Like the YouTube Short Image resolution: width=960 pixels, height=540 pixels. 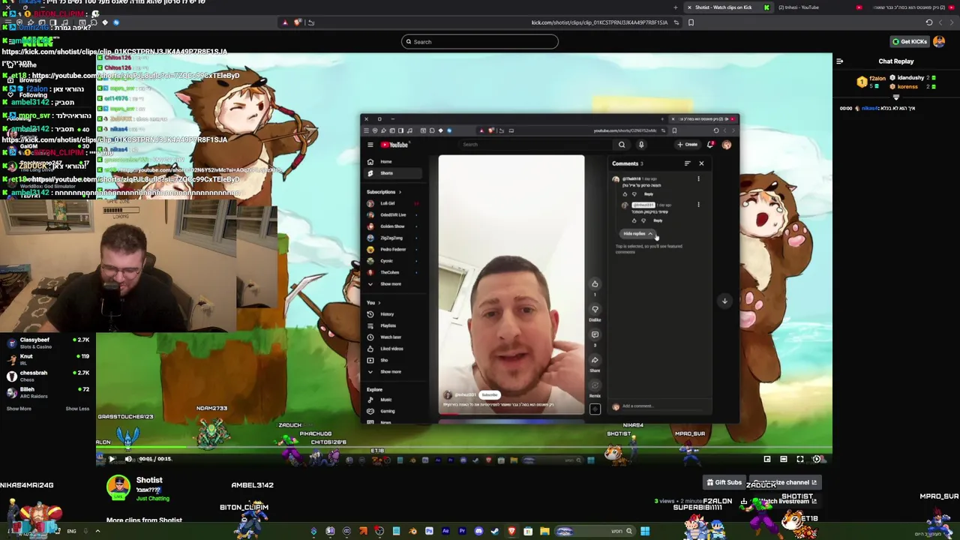(595, 284)
